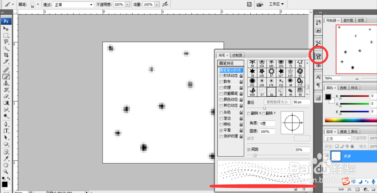
Task: Open the 画笔预设 section
Action: tap(231, 63)
